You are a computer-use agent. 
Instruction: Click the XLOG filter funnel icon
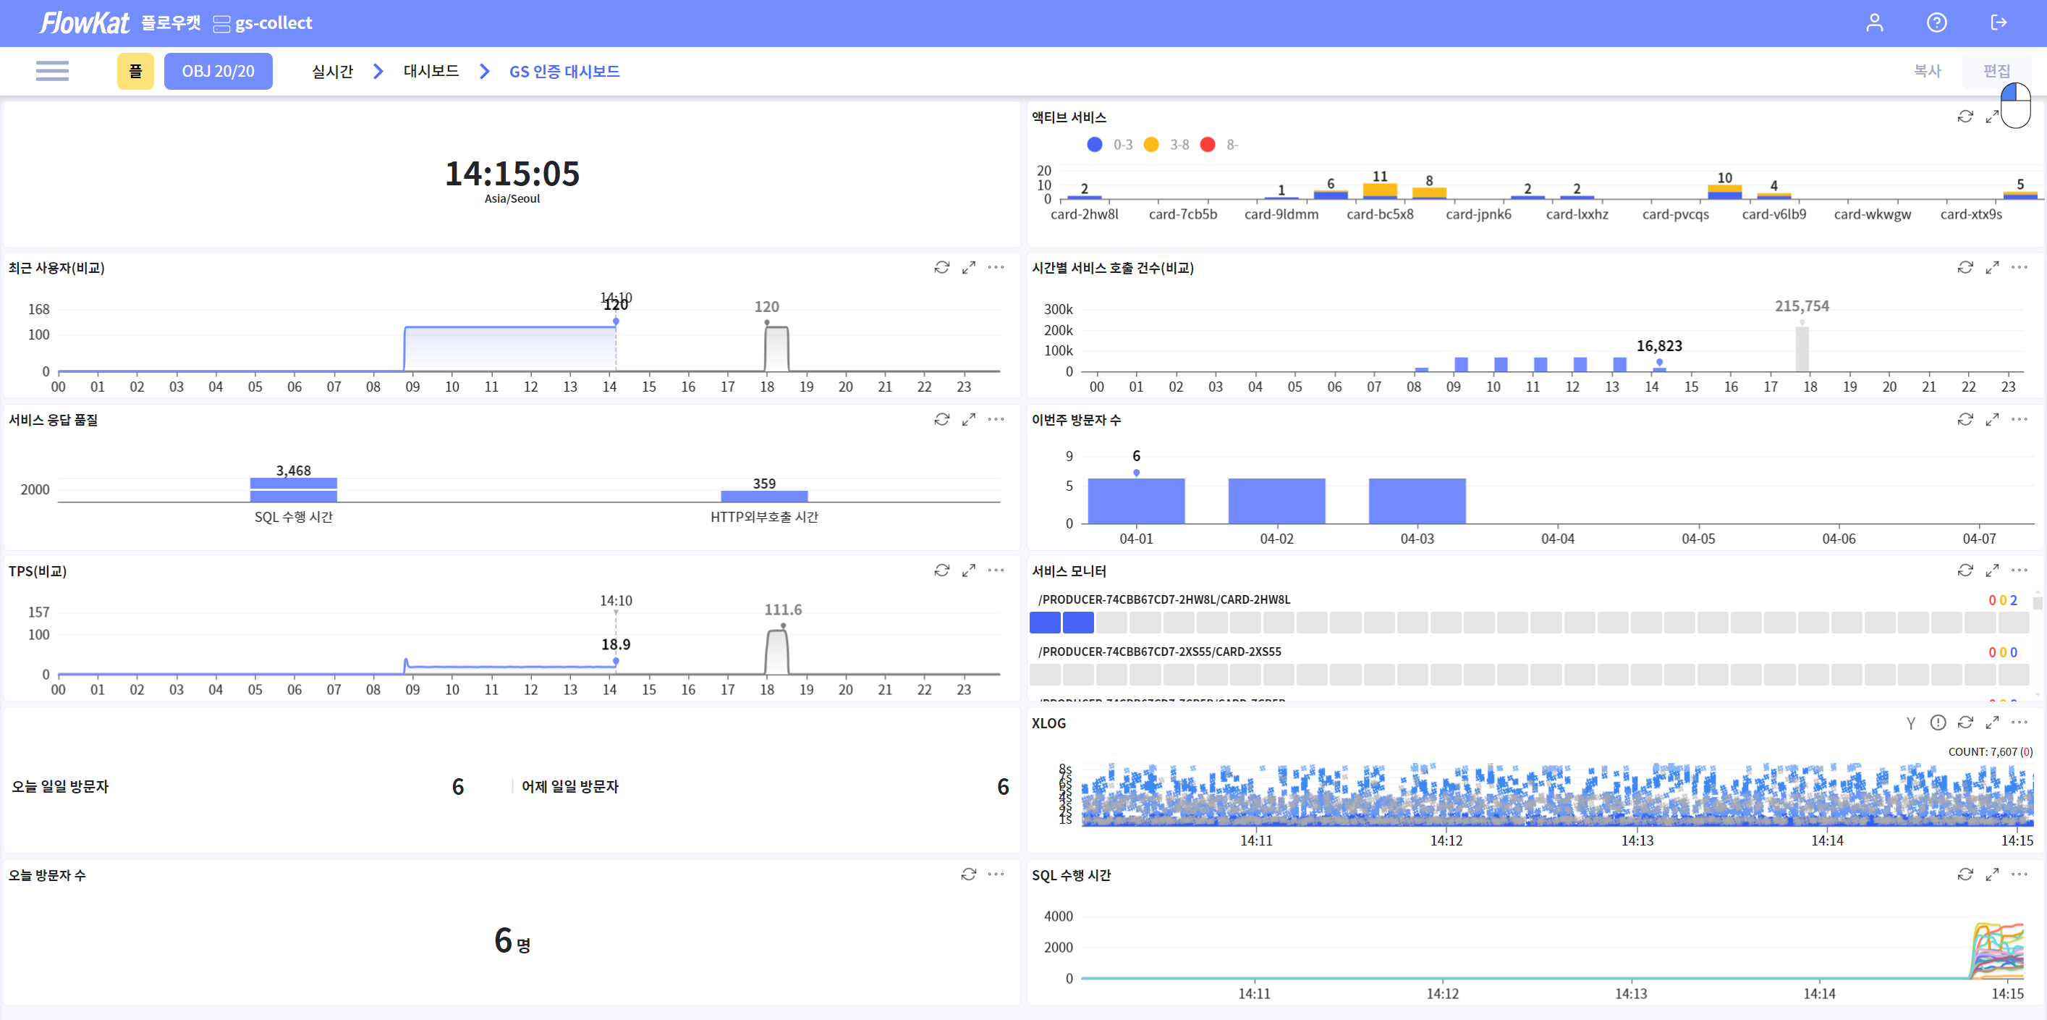tap(1910, 722)
